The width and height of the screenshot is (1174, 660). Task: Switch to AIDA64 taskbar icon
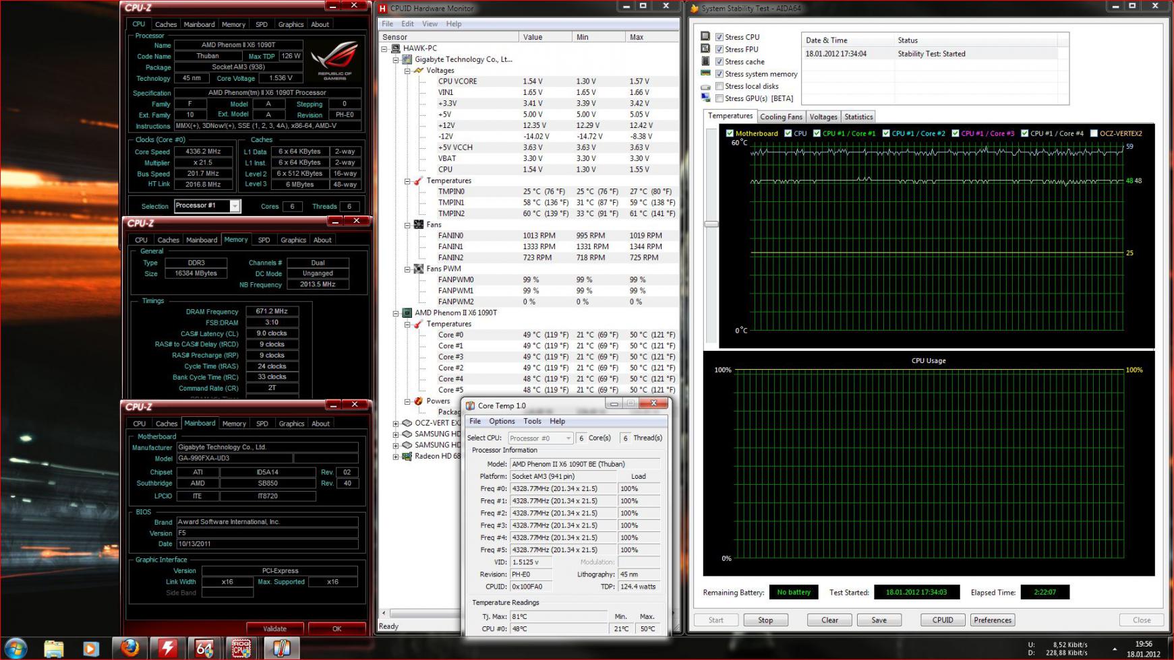204,649
